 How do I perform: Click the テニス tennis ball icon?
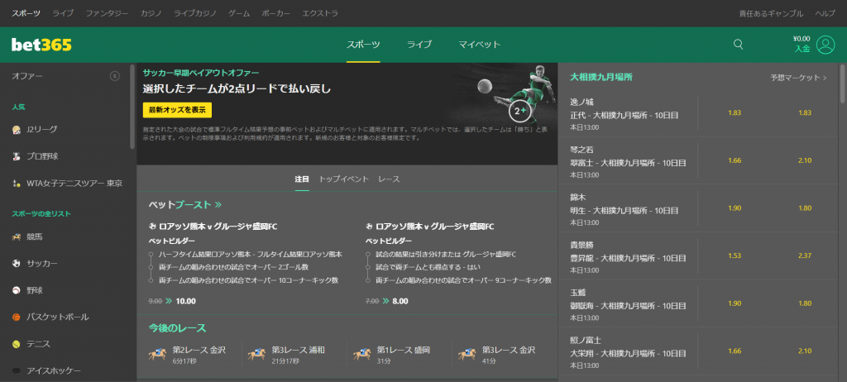click(x=17, y=344)
